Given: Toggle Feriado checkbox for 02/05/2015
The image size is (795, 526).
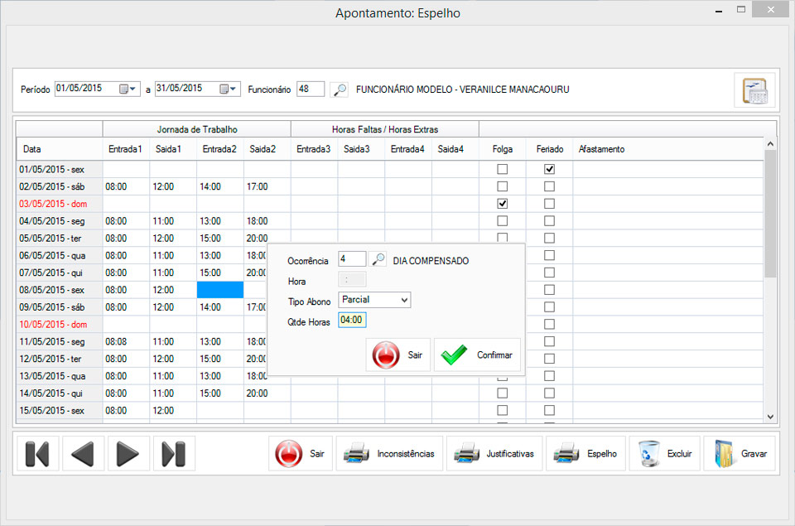Looking at the screenshot, I should coord(549,186).
